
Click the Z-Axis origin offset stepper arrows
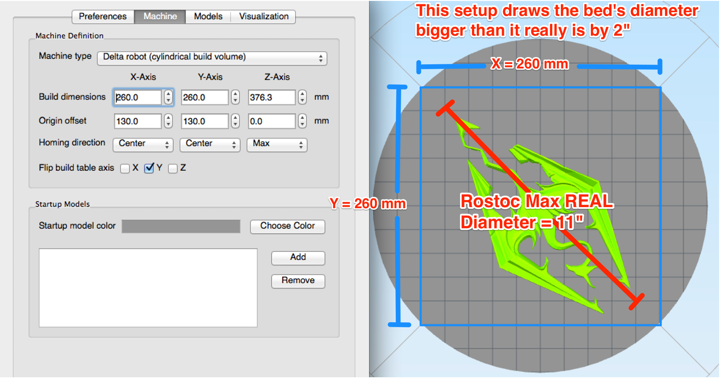(x=302, y=121)
